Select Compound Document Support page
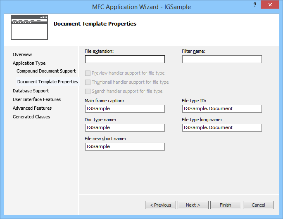Image resolution: width=283 pixels, height=219 pixels. click(x=46, y=71)
